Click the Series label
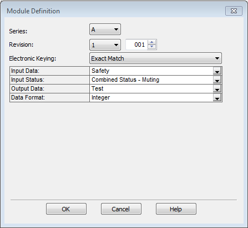 point(18,31)
